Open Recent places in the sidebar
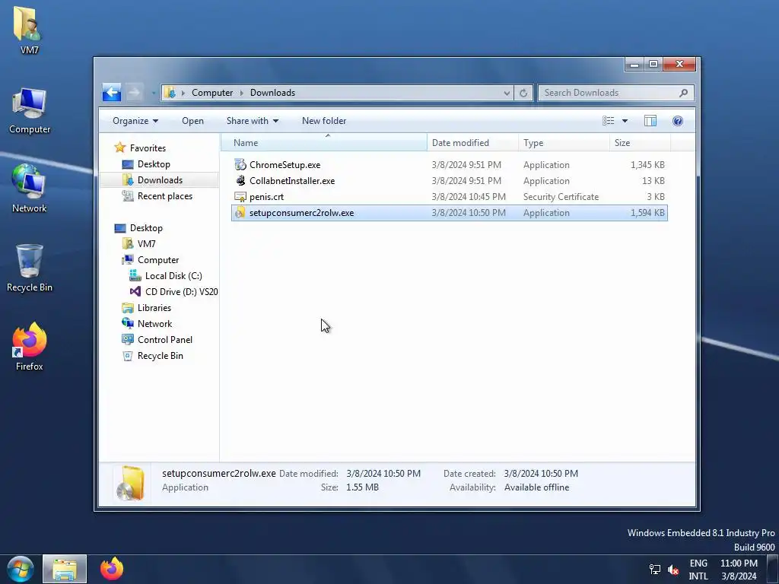 click(165, 195)
